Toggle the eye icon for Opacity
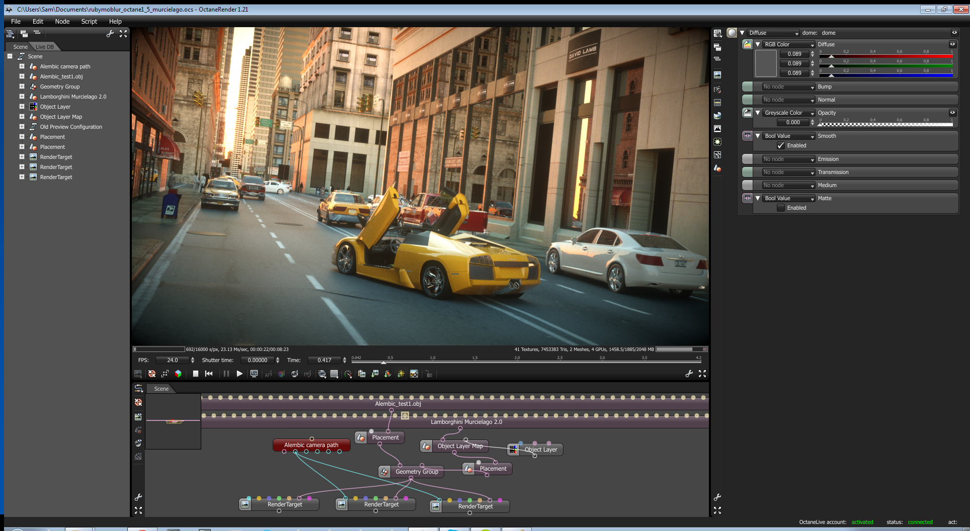The image size is (970, 531). click(x=952, y=113)
